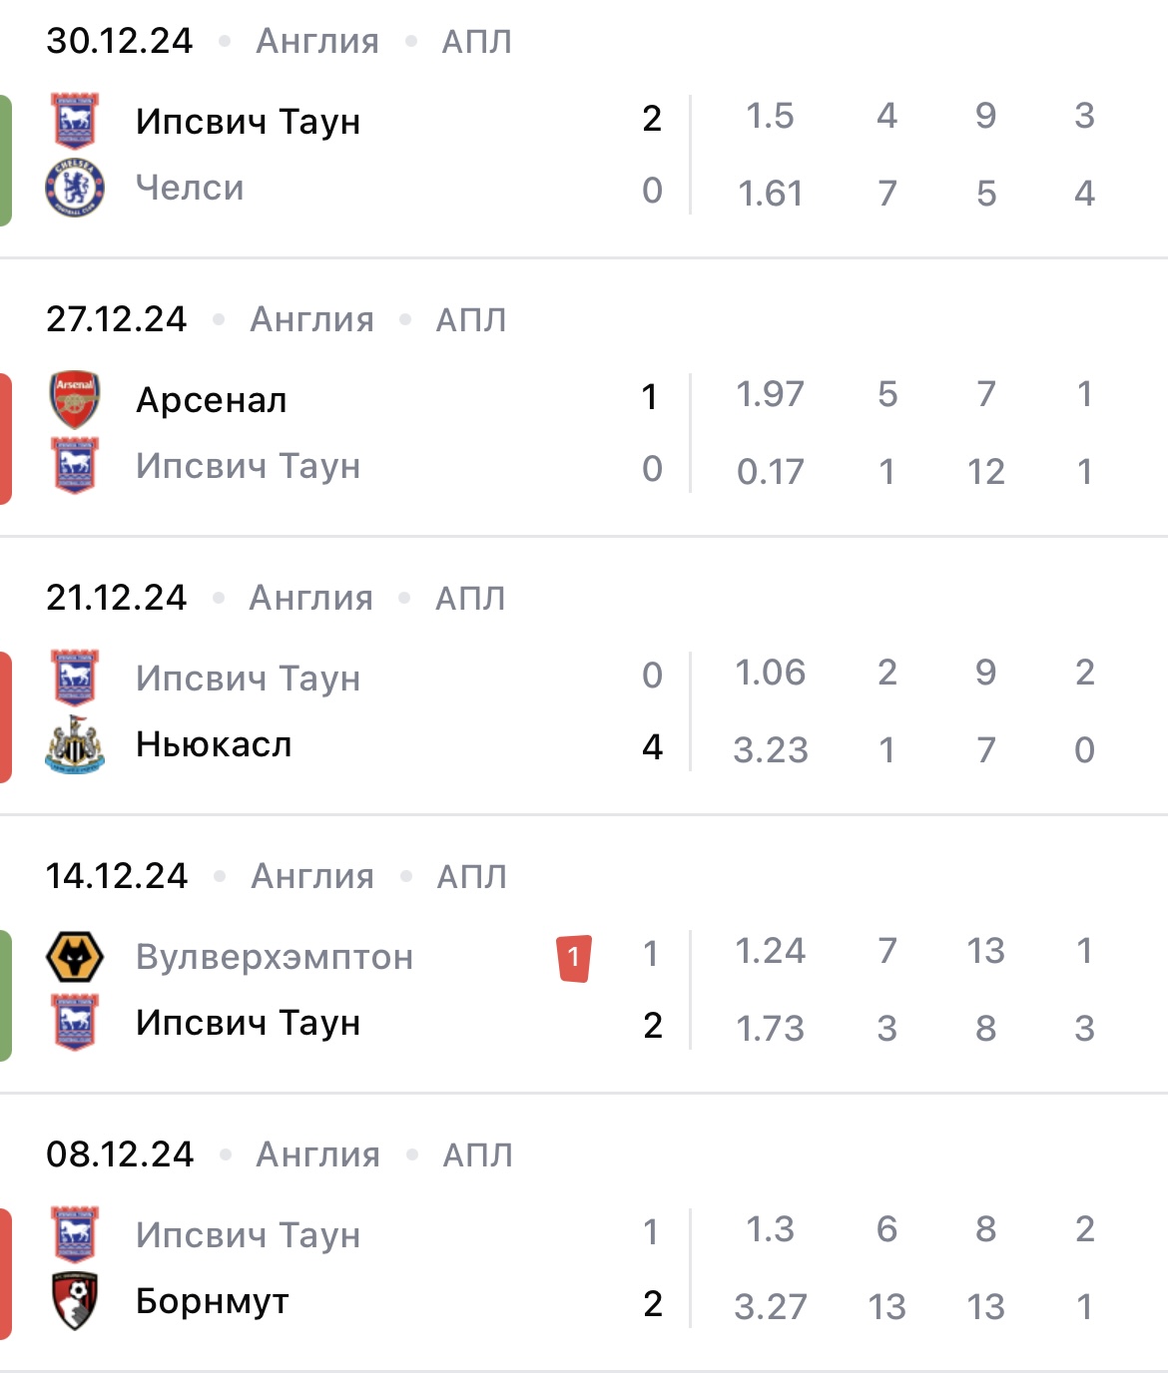This screenshot has height=1377, width=1168.
Task: Click the Chelsea club crest
Action: [x=75, y=188]
